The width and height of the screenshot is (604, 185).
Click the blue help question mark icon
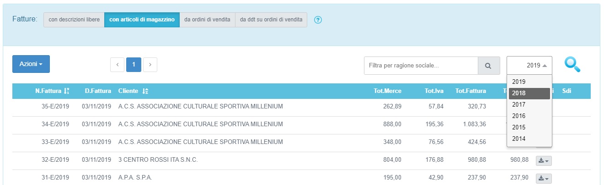(319, 20)
